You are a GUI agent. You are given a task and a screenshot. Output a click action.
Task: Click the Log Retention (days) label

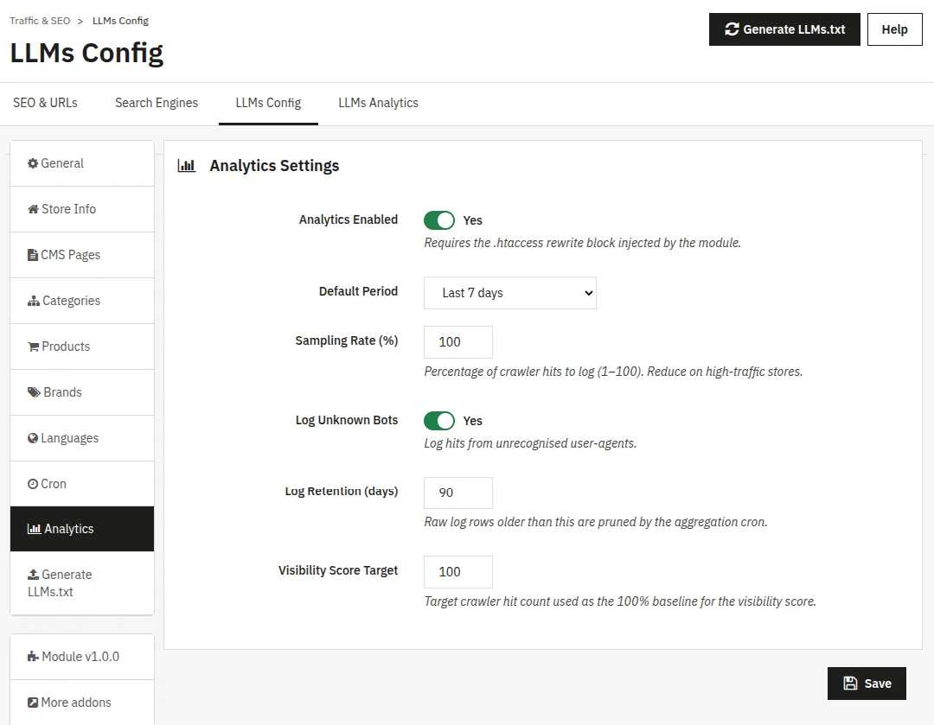(342, 491)
